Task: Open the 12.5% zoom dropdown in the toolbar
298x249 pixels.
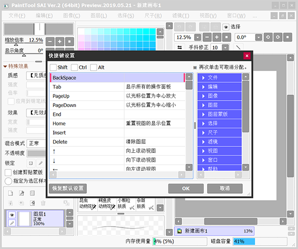Action: [x=199, y=37]
